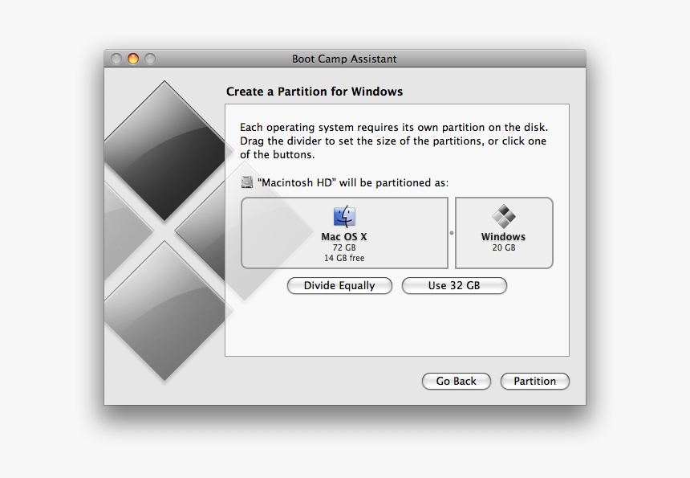Click the '"Macintosh HD" will be partitioned as:' text
Image resolution: width=690 pixels, height=478 pixels.
click(x=353, y=183)
